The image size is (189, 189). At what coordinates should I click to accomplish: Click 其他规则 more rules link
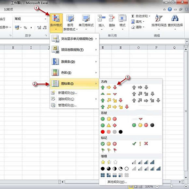click(x=117, y=182)
